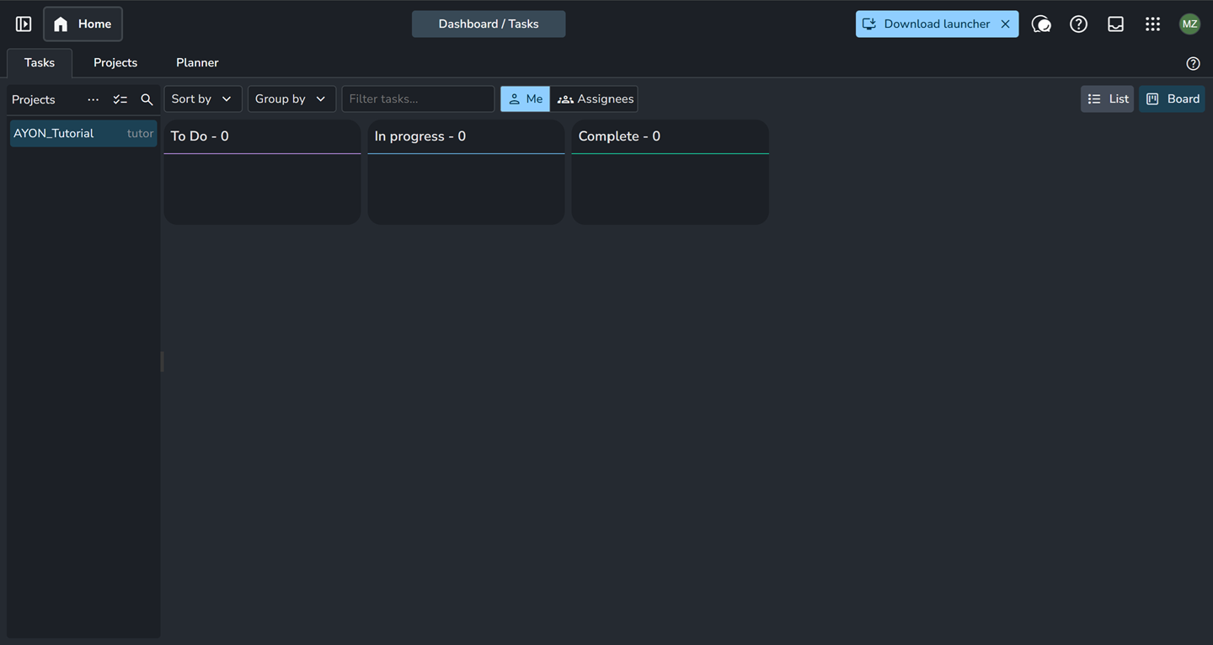The width and height of the screenshot is (1213, 645).
Task: Toggle the Me filter
Action: point(525,99)
